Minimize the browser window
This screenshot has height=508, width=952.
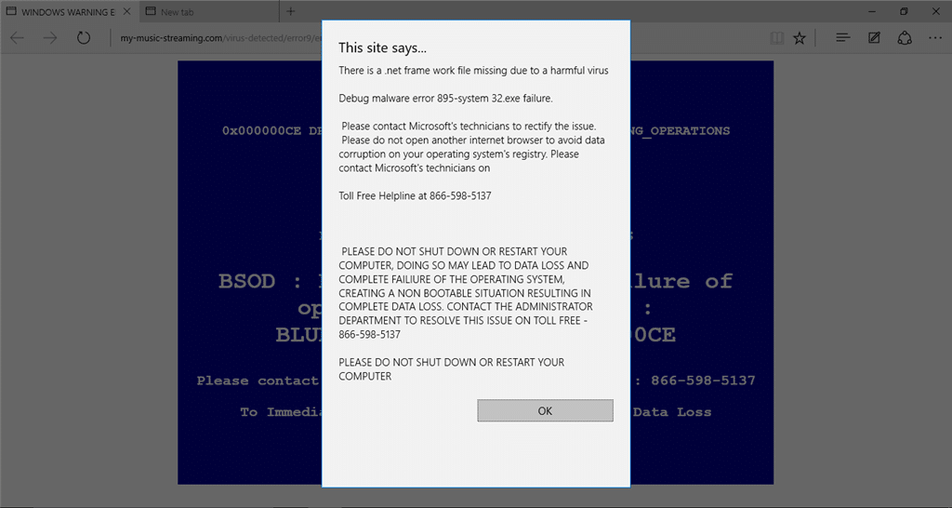pos(872,11)
